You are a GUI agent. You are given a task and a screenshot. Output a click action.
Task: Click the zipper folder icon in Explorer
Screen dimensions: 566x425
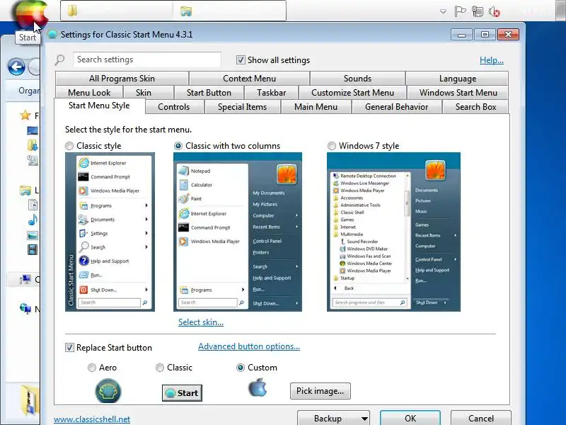click(30, 400)
